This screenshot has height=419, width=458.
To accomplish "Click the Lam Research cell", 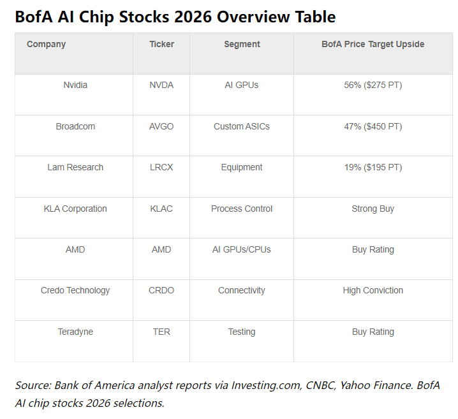I will point(75,167).
